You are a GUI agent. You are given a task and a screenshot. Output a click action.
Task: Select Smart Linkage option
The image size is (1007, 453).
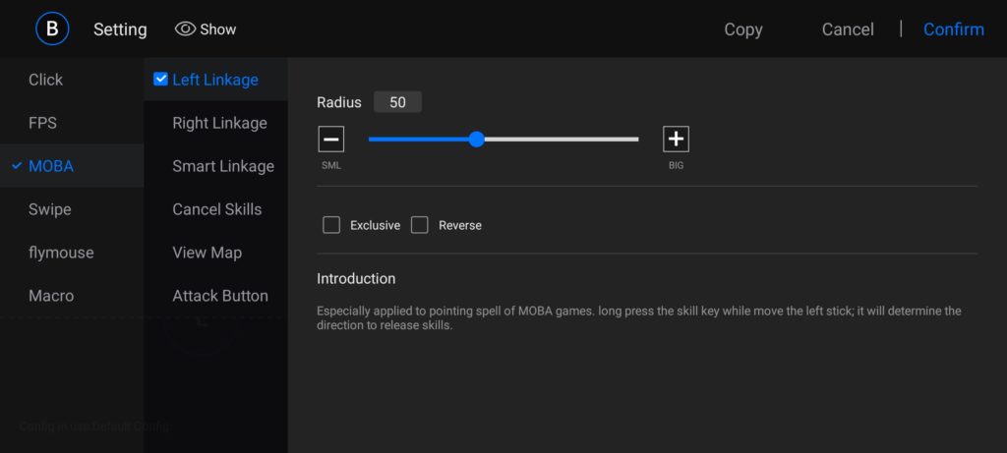coord(222,166)
